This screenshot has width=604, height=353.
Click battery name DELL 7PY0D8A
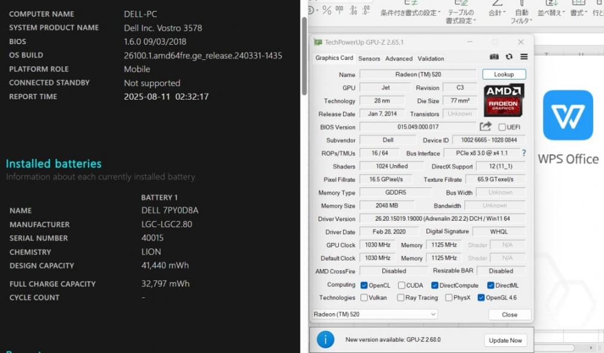(x=170, y=210)
